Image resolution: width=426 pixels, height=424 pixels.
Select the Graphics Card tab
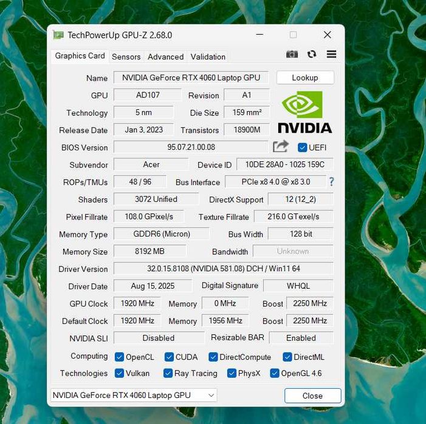coord(80,56)
